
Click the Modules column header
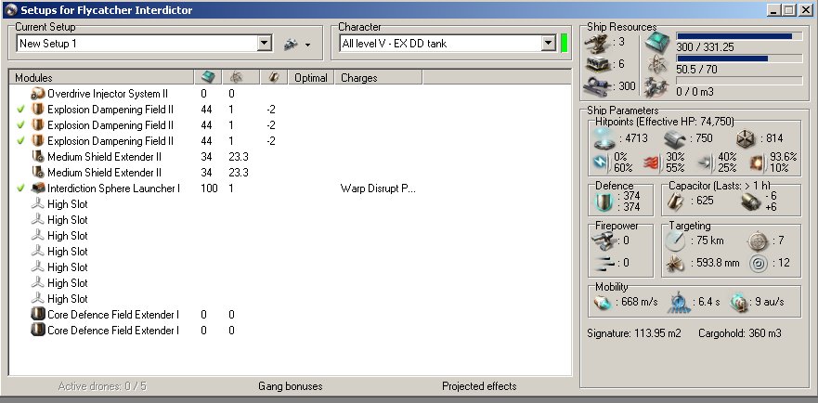tap(102, 78)
